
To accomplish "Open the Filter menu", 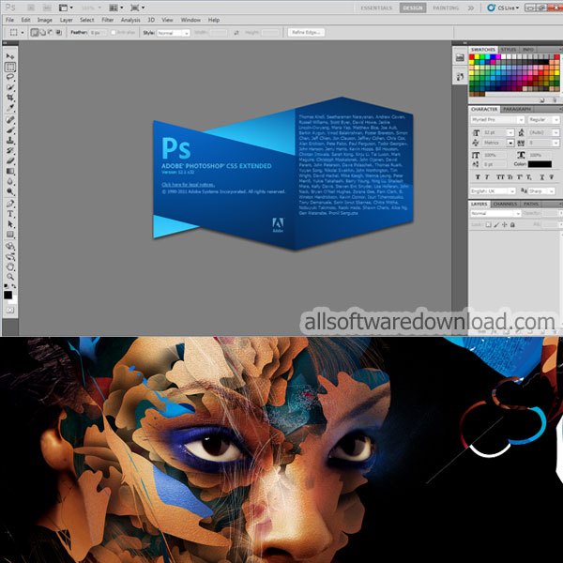I will (x=107, y=20).
